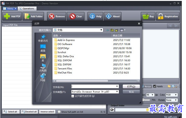The image size is (186, 118).
Task: Enable the 以只读方式打开 checkbox
Action: [73, 96]
